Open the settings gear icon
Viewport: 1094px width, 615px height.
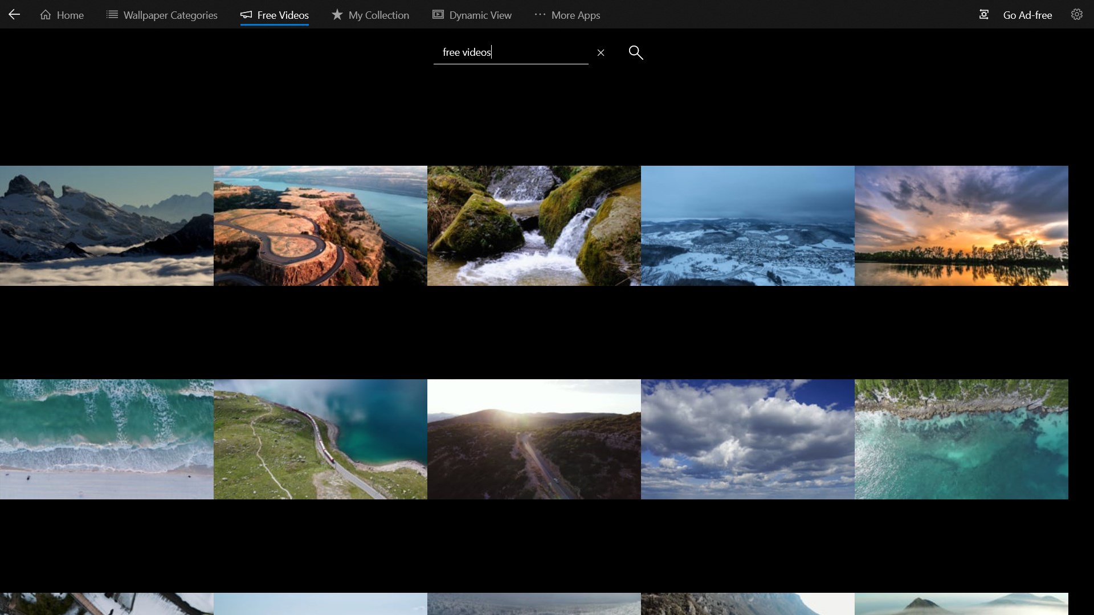click(x=1076, y=15)
